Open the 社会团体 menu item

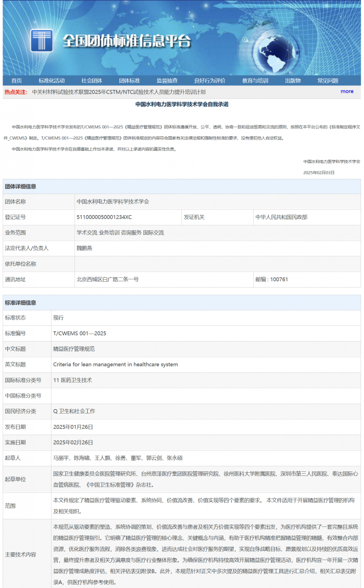(x=92, y=80)
